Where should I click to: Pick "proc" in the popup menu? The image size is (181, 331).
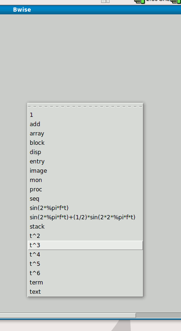(x=85, y=189)
